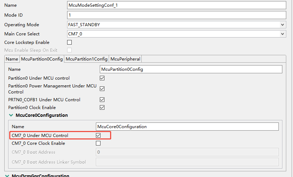Select the McuPartition0Config tab
293x177 pixels.
(x=42, y=59)
